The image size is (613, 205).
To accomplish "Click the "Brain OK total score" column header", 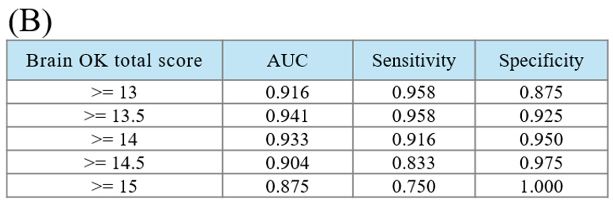I will tap(114, 61).
